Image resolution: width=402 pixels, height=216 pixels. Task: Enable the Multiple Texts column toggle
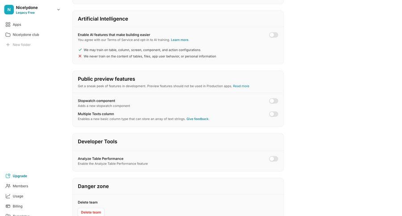[x=273, y=114]
